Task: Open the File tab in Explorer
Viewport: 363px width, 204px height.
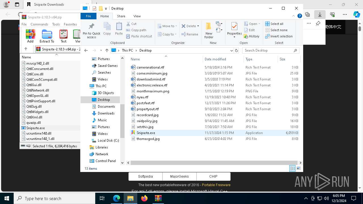Action: click(x=88, y=16)
